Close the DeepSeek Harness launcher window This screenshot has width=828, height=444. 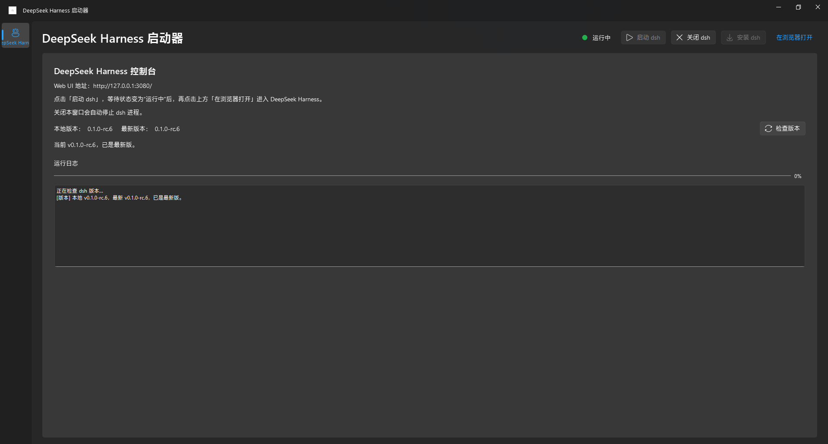[x=818, y=7]
